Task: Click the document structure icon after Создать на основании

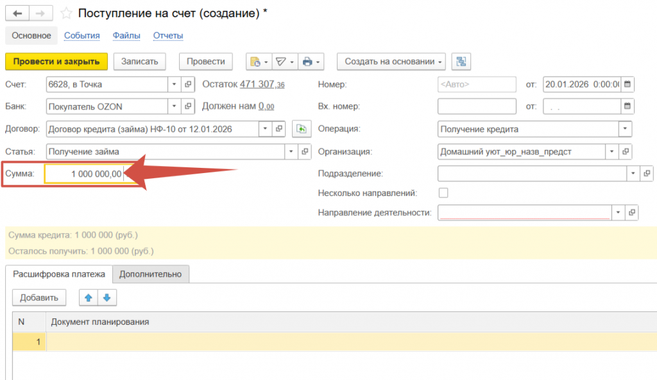Action: [x=461, y=62]
